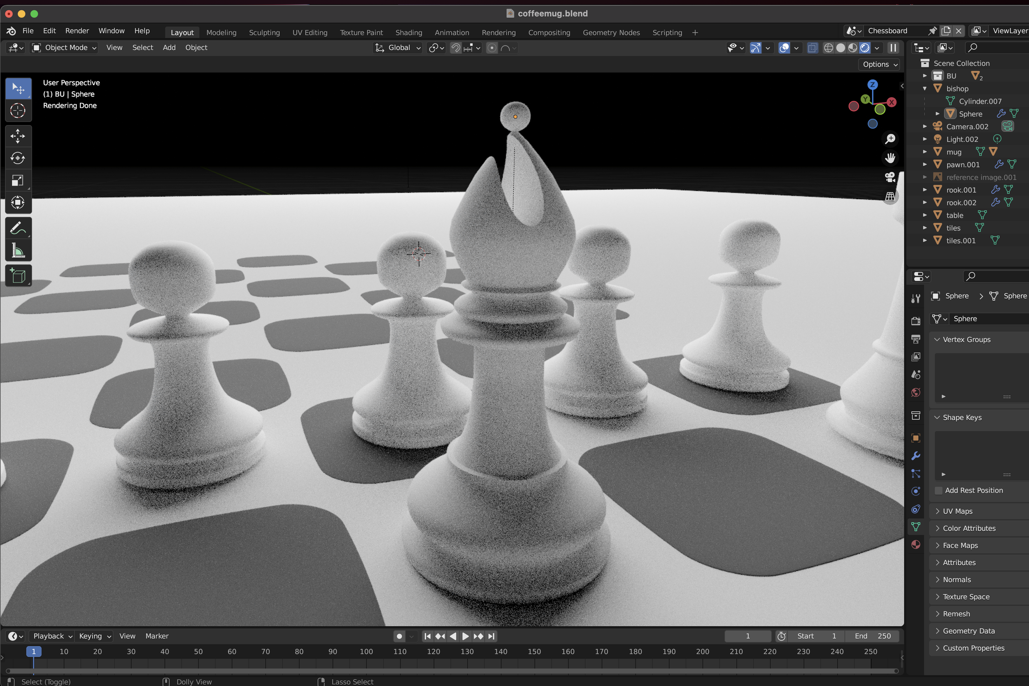The image size is (1029, 686).
Task: Expand the UV Maps panel
Action: (x=957, y=511)
